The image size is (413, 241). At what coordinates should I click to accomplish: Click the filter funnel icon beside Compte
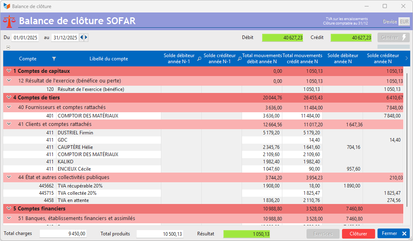pos(54,59)
